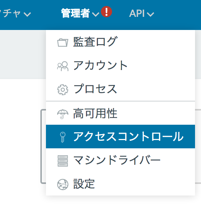The height and width of the screenshot is (206, 201).
Task: Open マシンドライバー from the menu
Action: point(120,160)
